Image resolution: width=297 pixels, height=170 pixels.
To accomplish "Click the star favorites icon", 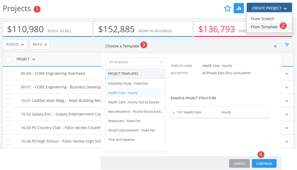I will [x=227, y=8].
